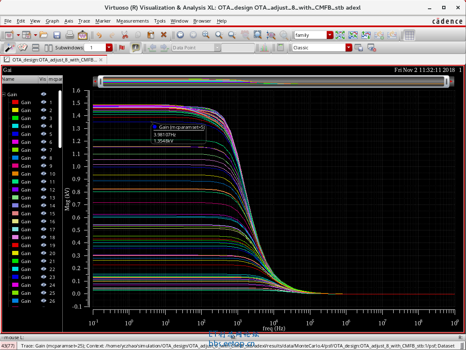Paste with clipboard icon
Image resolution: width=466 pixels, height=350 pixels.
tap(151, 35)
